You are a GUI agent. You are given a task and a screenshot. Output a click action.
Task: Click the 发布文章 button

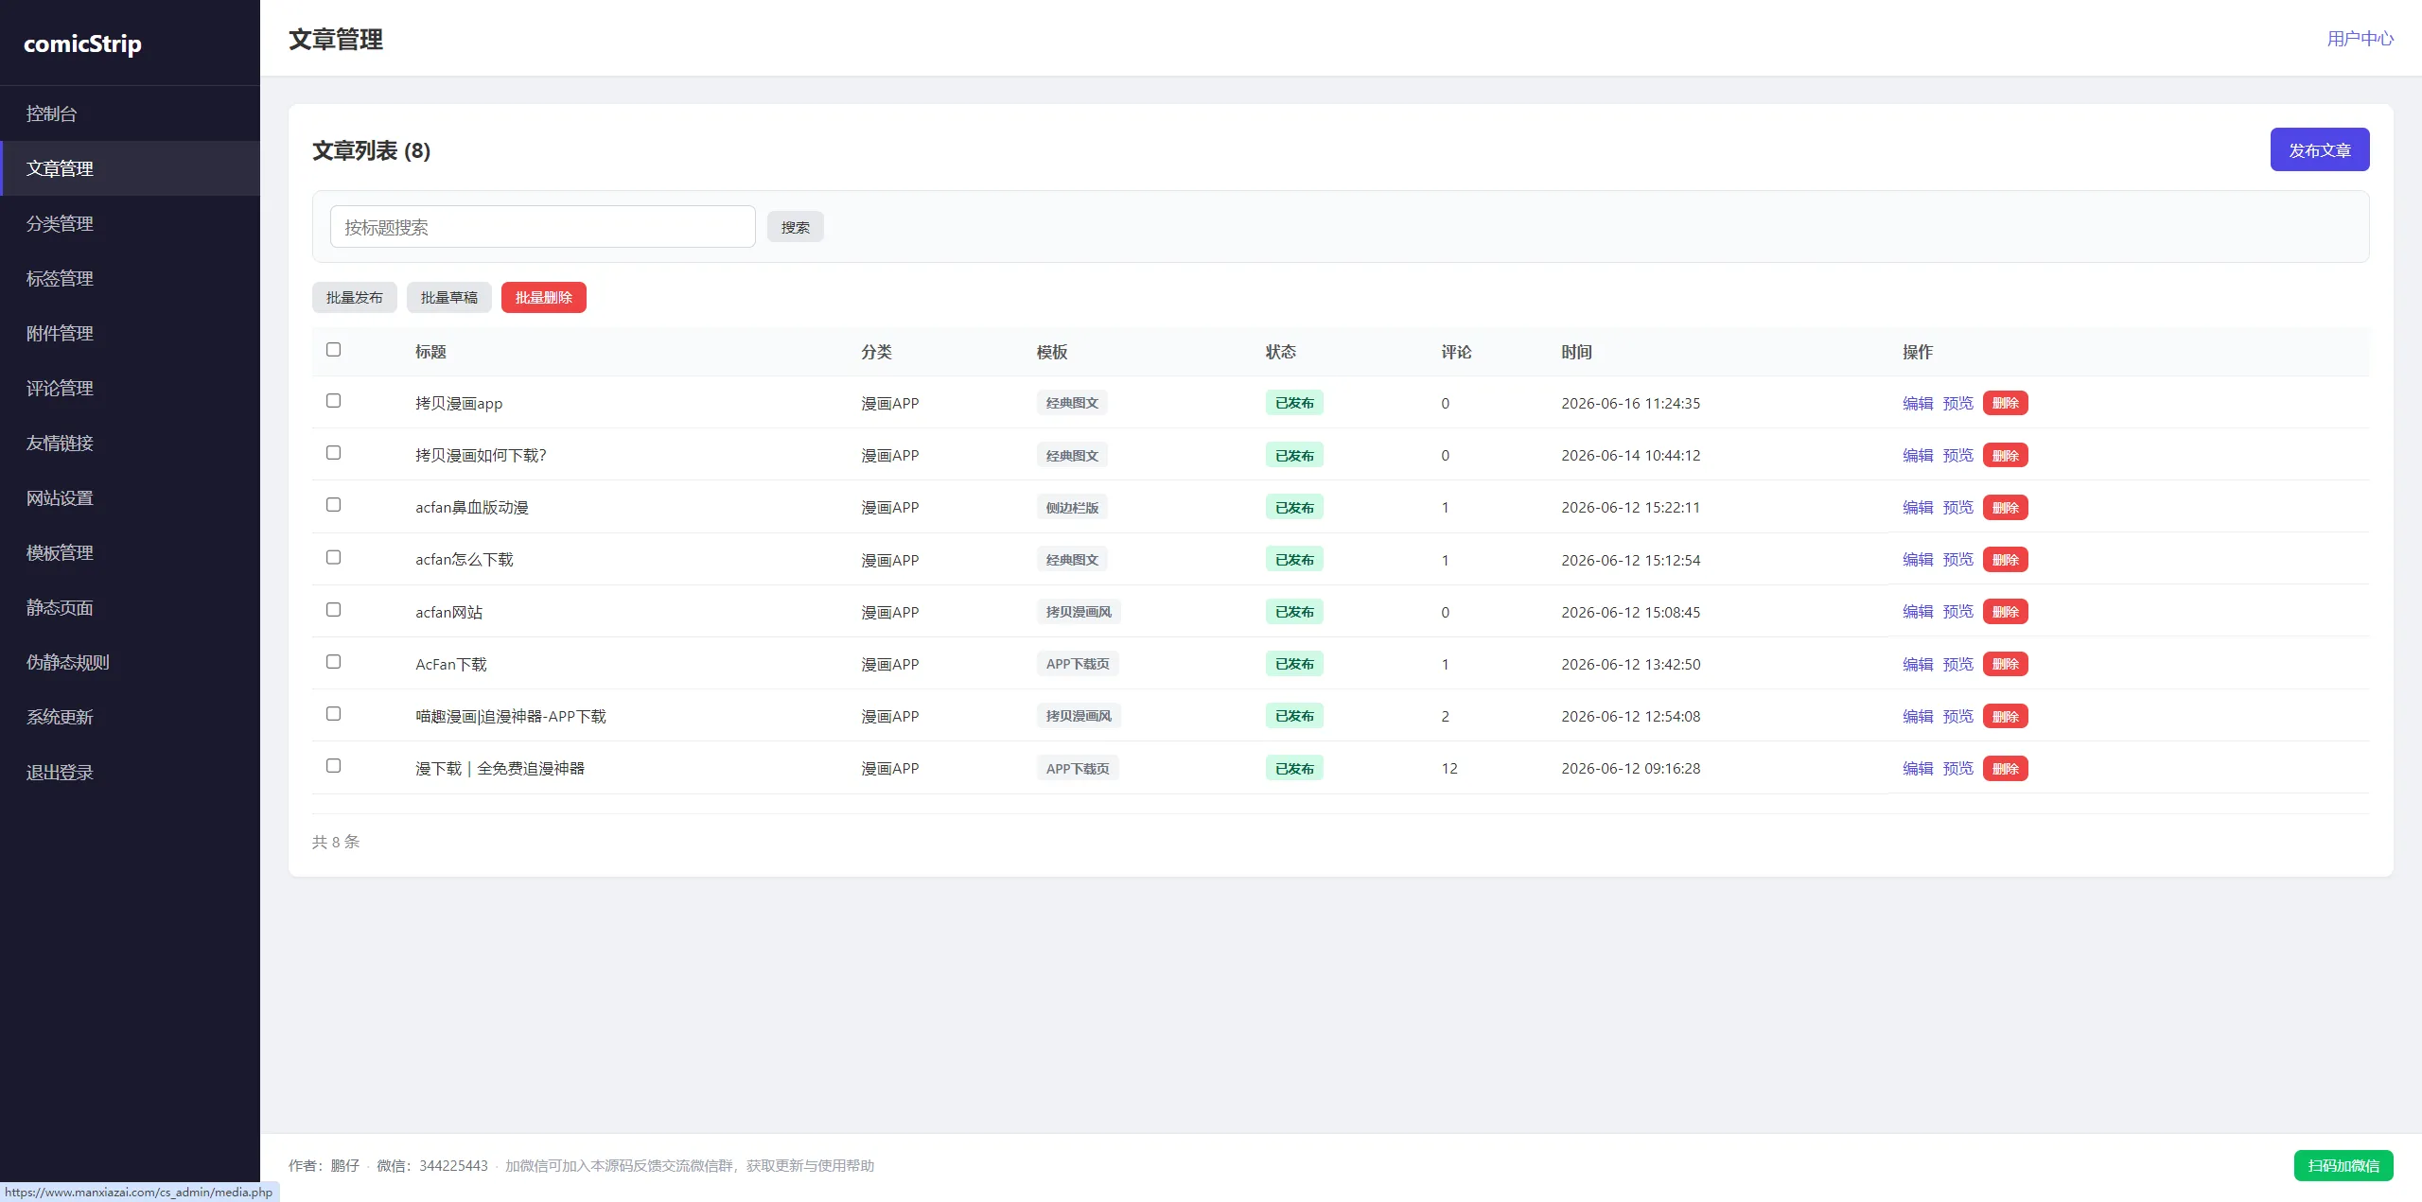click(x=2319, y=149)
